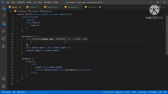Click the src breadcrumb

coord(10,11)
